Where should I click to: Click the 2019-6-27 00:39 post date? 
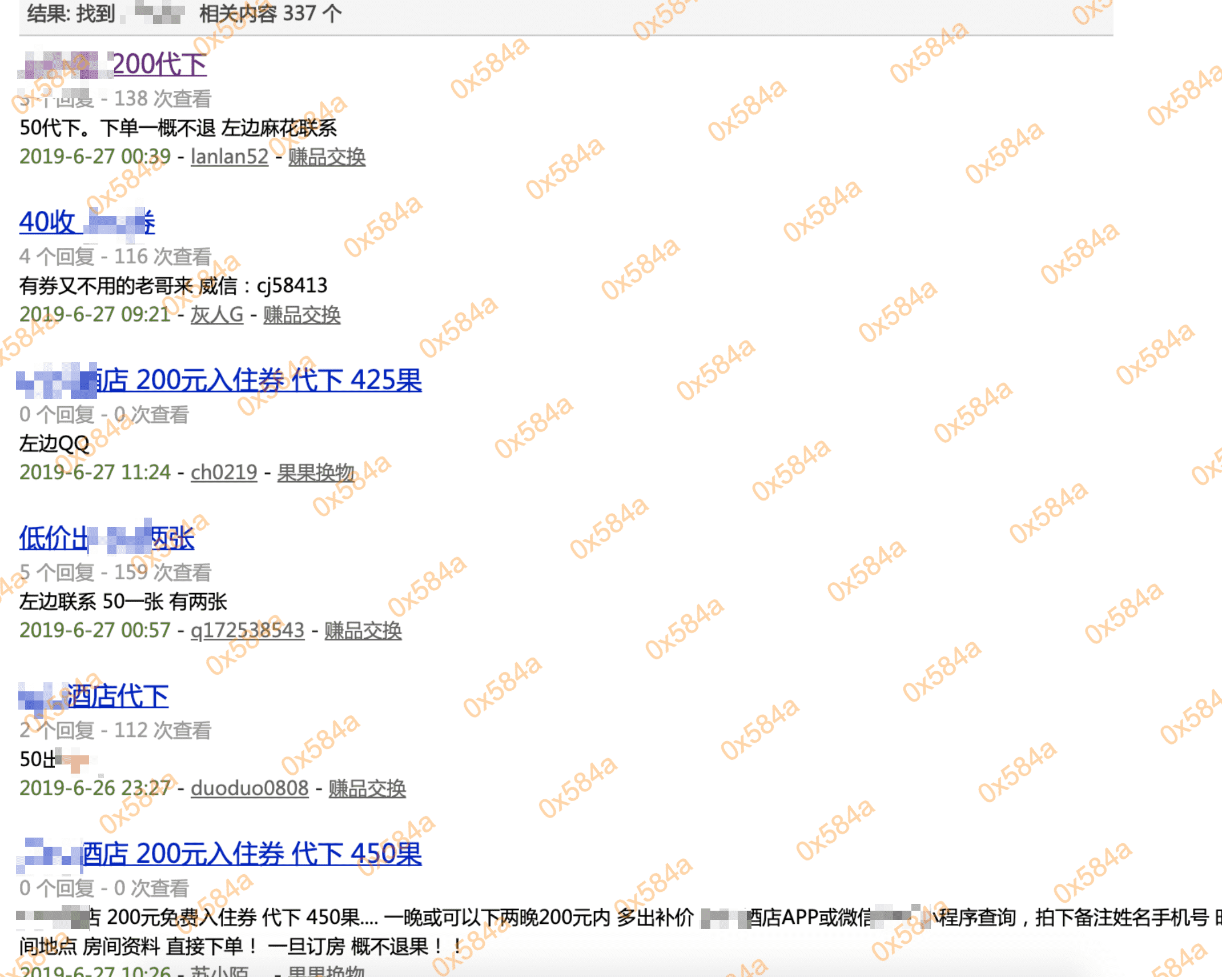click(95, 157)
